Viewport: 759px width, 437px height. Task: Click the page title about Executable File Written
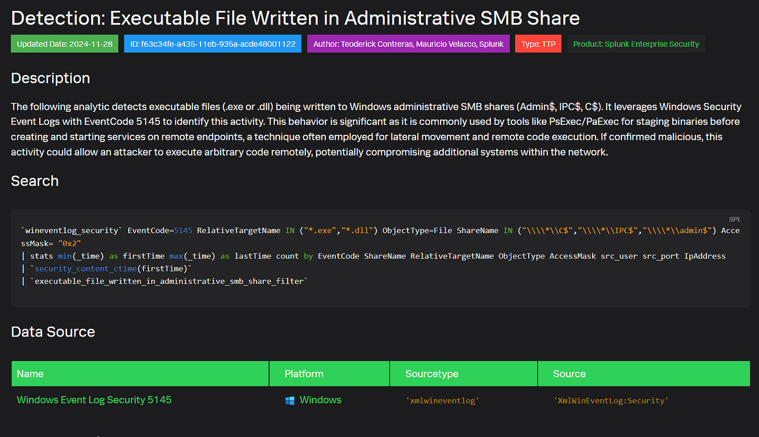(295, 18)
